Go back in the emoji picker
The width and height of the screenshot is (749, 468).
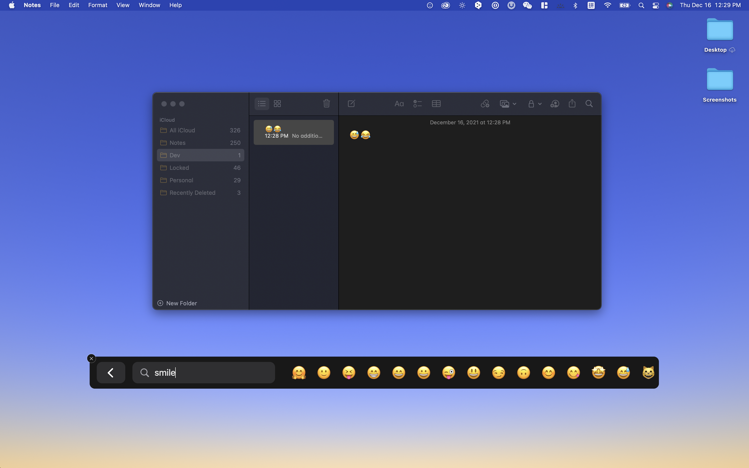111,372
